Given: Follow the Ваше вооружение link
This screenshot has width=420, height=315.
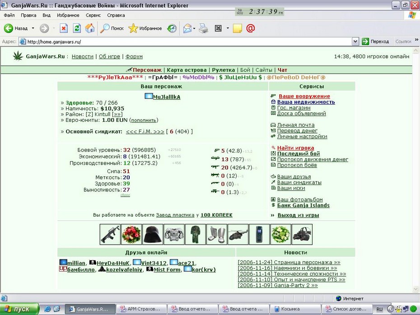Looking at the screenshot, I should point(304,96).
